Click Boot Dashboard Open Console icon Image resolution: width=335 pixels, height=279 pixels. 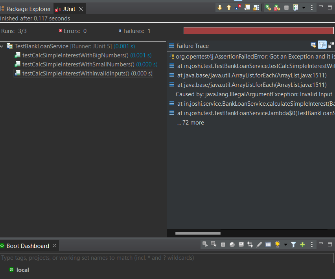[x=241, y=244]
